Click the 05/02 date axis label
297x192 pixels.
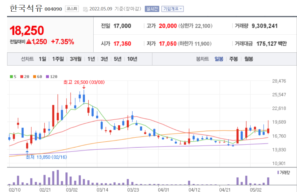click(256, 190)
